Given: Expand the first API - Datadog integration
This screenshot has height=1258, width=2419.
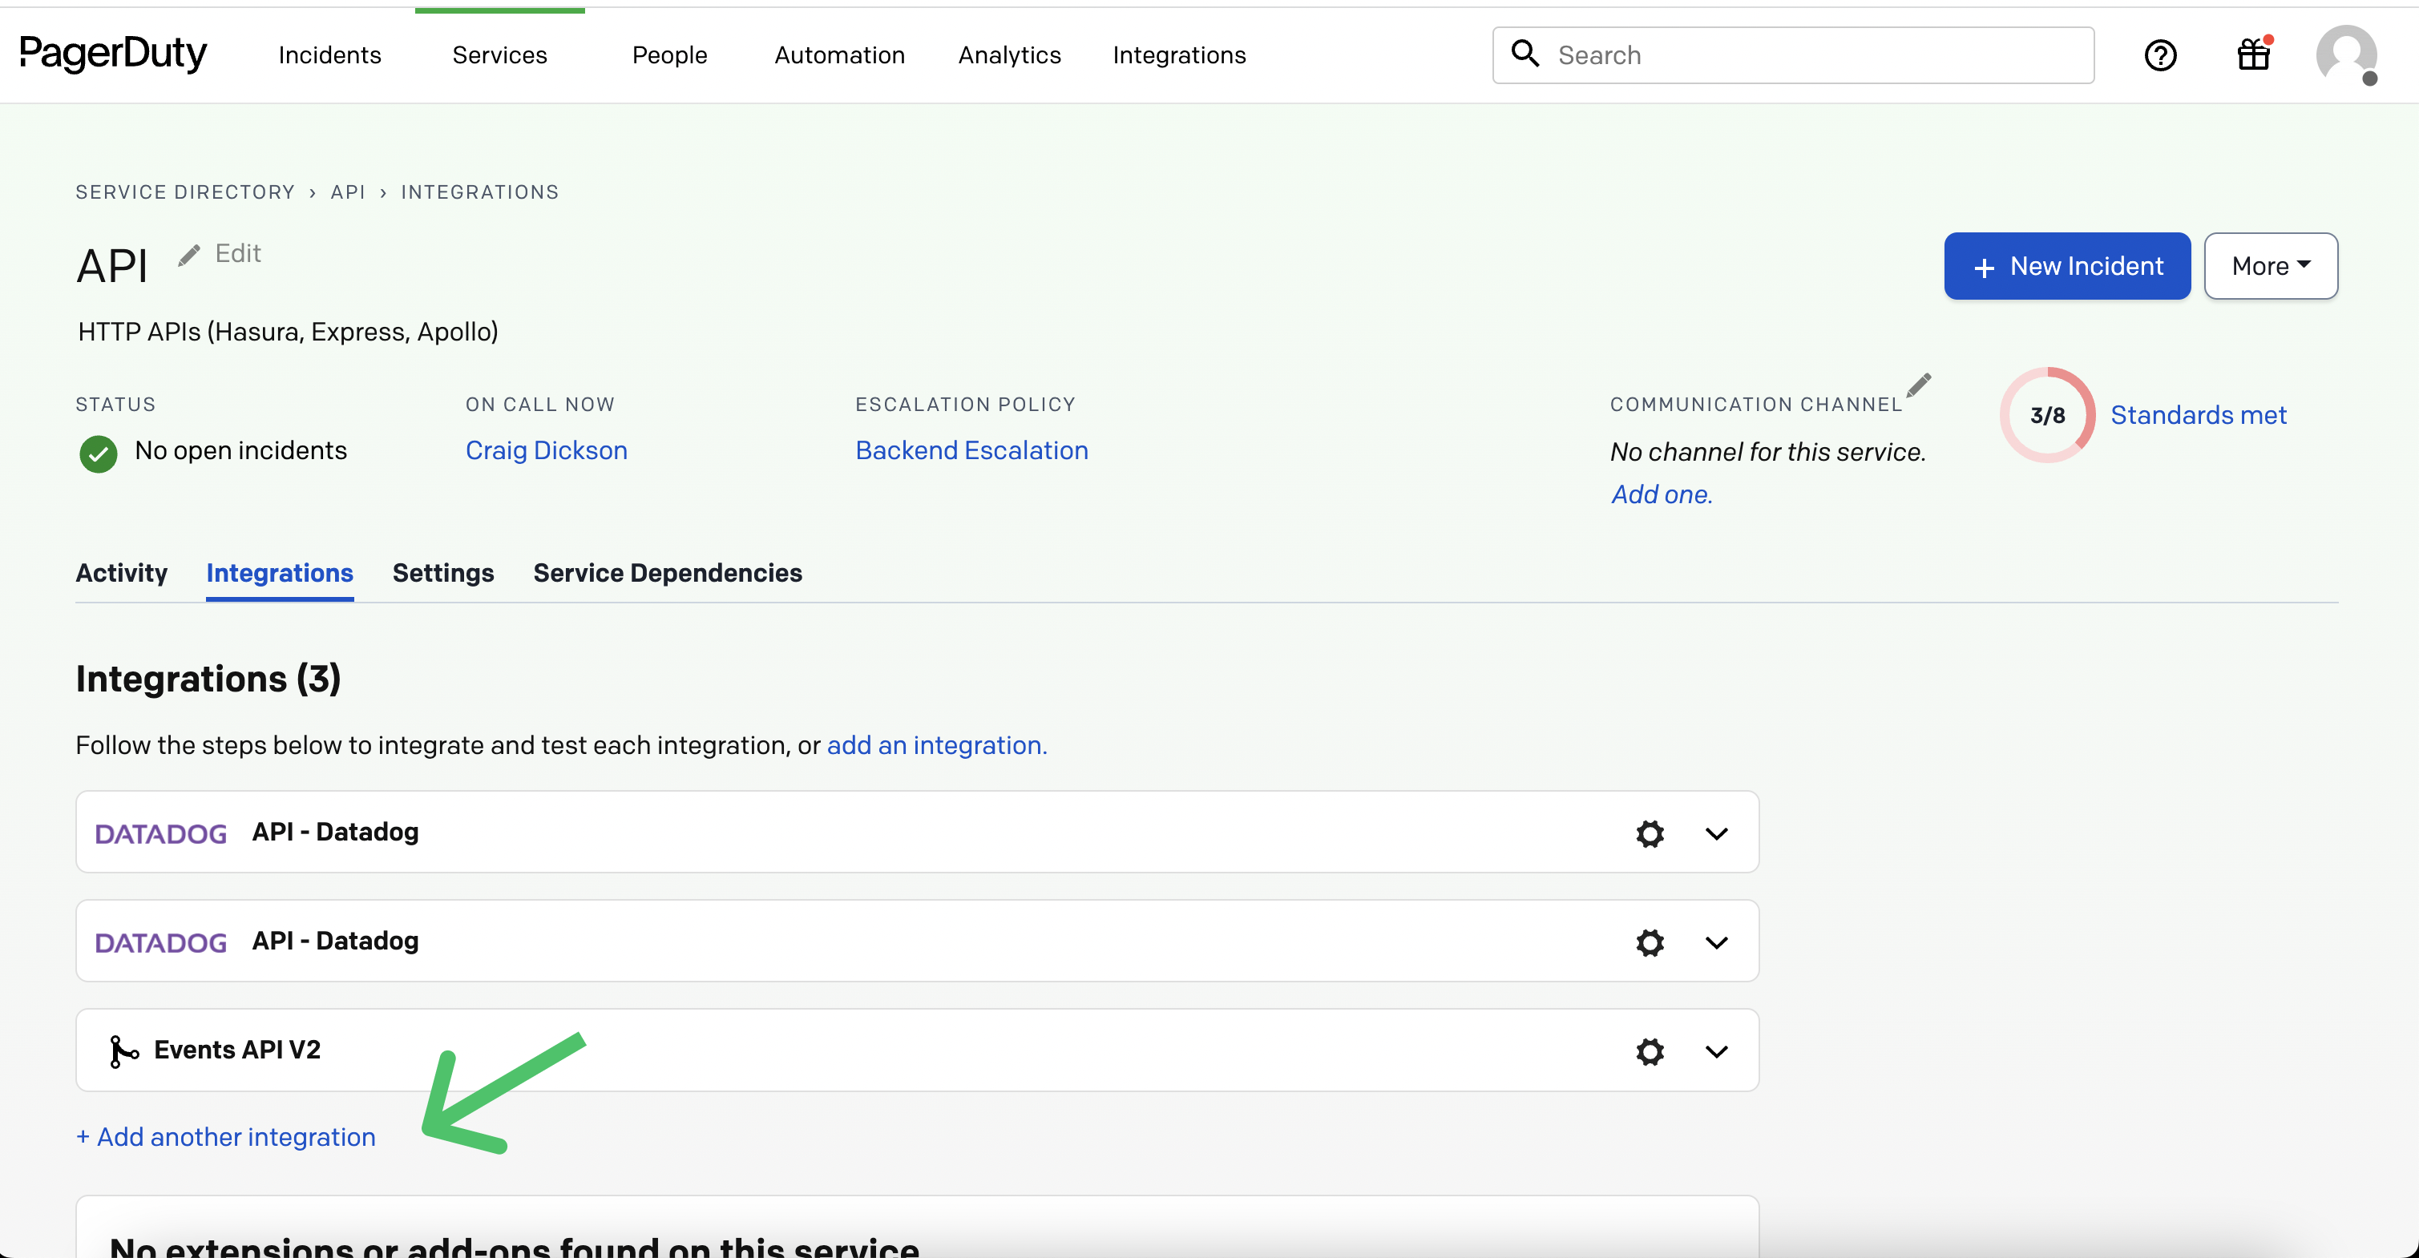Looking at the screenshot, I should pyautogui.click(x=1717, y=833).
